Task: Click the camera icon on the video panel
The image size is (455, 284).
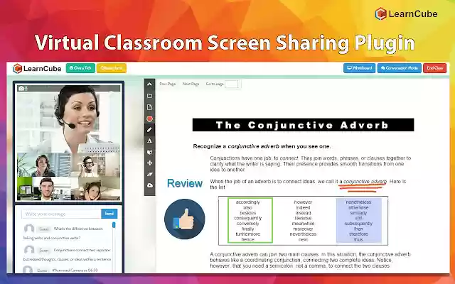Action: tap(21, 88)
